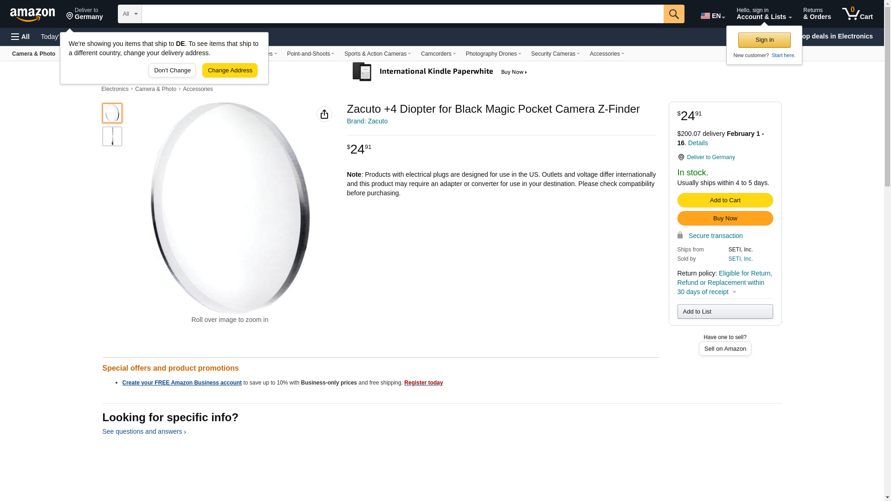Click the Change Address button
The width and height of the screenshot is (891, 501).
point(230,71)
